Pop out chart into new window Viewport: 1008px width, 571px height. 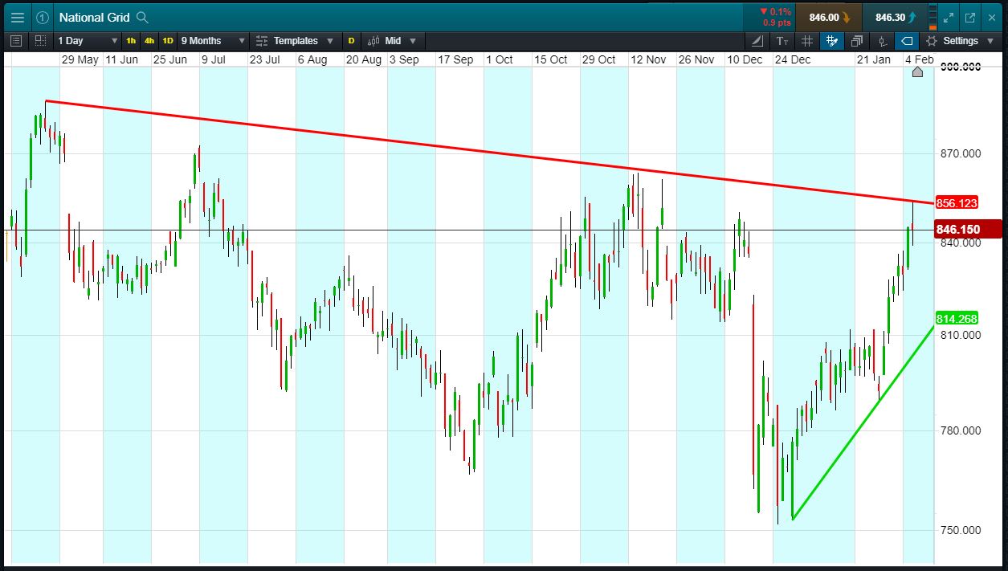pos(970,17)
